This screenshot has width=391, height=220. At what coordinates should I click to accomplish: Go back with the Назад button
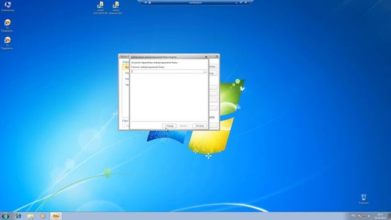(169, 126)
